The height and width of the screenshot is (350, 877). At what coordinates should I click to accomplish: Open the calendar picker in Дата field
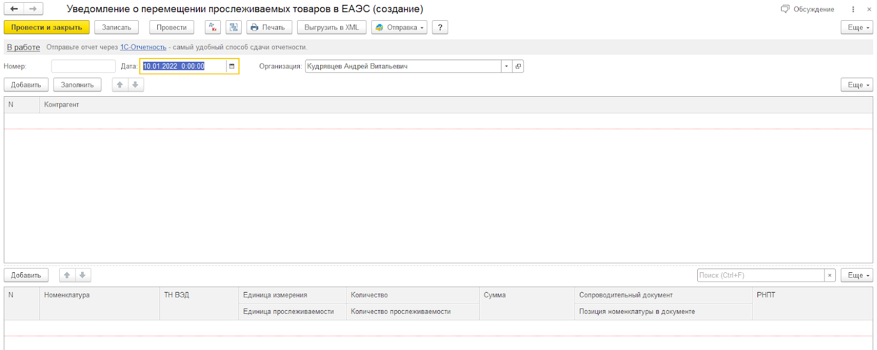(232, 66)
